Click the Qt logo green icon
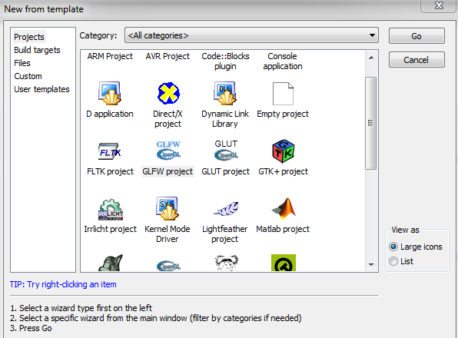 tap(284, 263)
